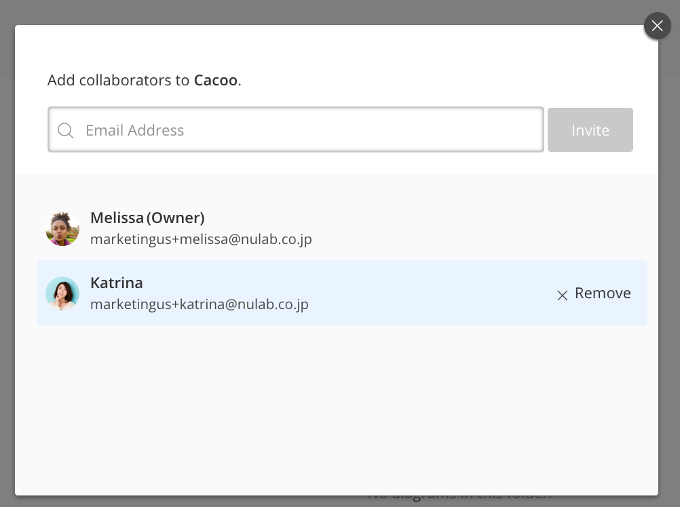
Task: Click email marketingus+melissa@nulab.co.jp
Action: (x=202, y=239)
